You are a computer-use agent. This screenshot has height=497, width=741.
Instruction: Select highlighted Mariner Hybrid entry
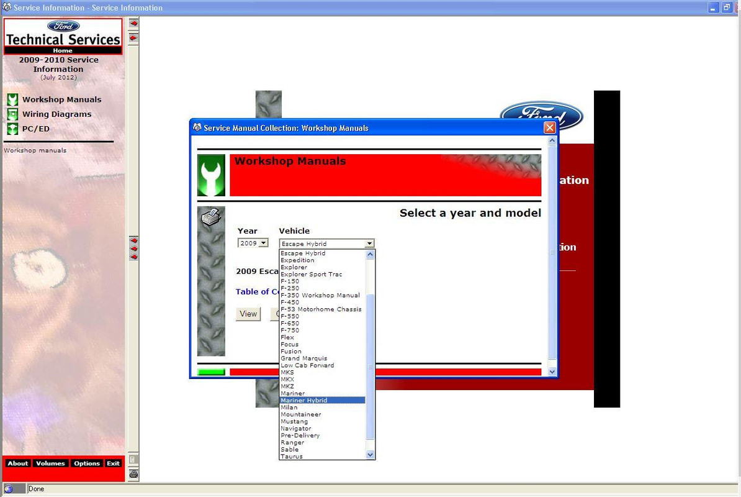[x=323, y=400]
